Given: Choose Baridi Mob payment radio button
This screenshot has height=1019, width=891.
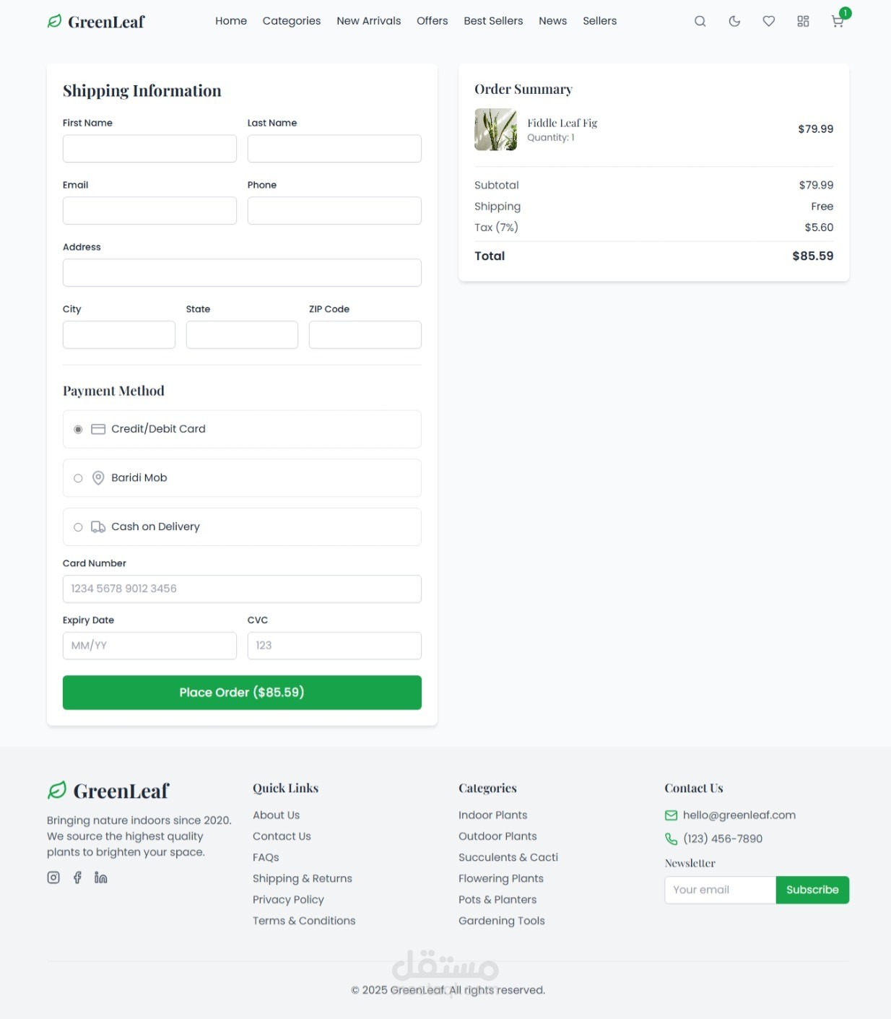Looking at the screenshot, I should click(78, 478).
